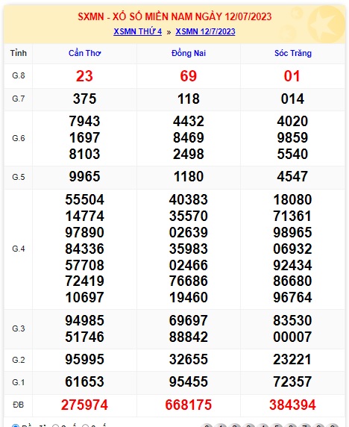This screenshot has width=349, height=427.
Task: Select the G.5 row label
Action: (19, 177)
